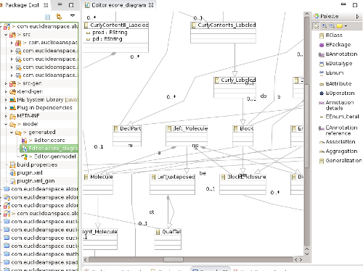Viewport: 363px width, 271px height.
Task: Click the diagram vertical scrollbar thumb
Action: tap(307, 125)
